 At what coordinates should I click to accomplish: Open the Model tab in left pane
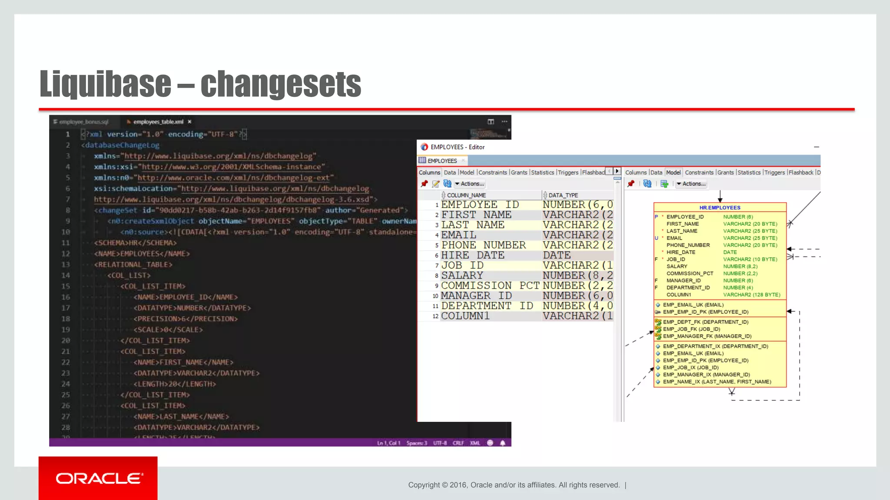pyautogui.click(x=467, y=172)
